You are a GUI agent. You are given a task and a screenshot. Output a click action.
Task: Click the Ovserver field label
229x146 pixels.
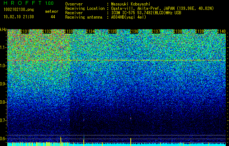tap(74, 4)
